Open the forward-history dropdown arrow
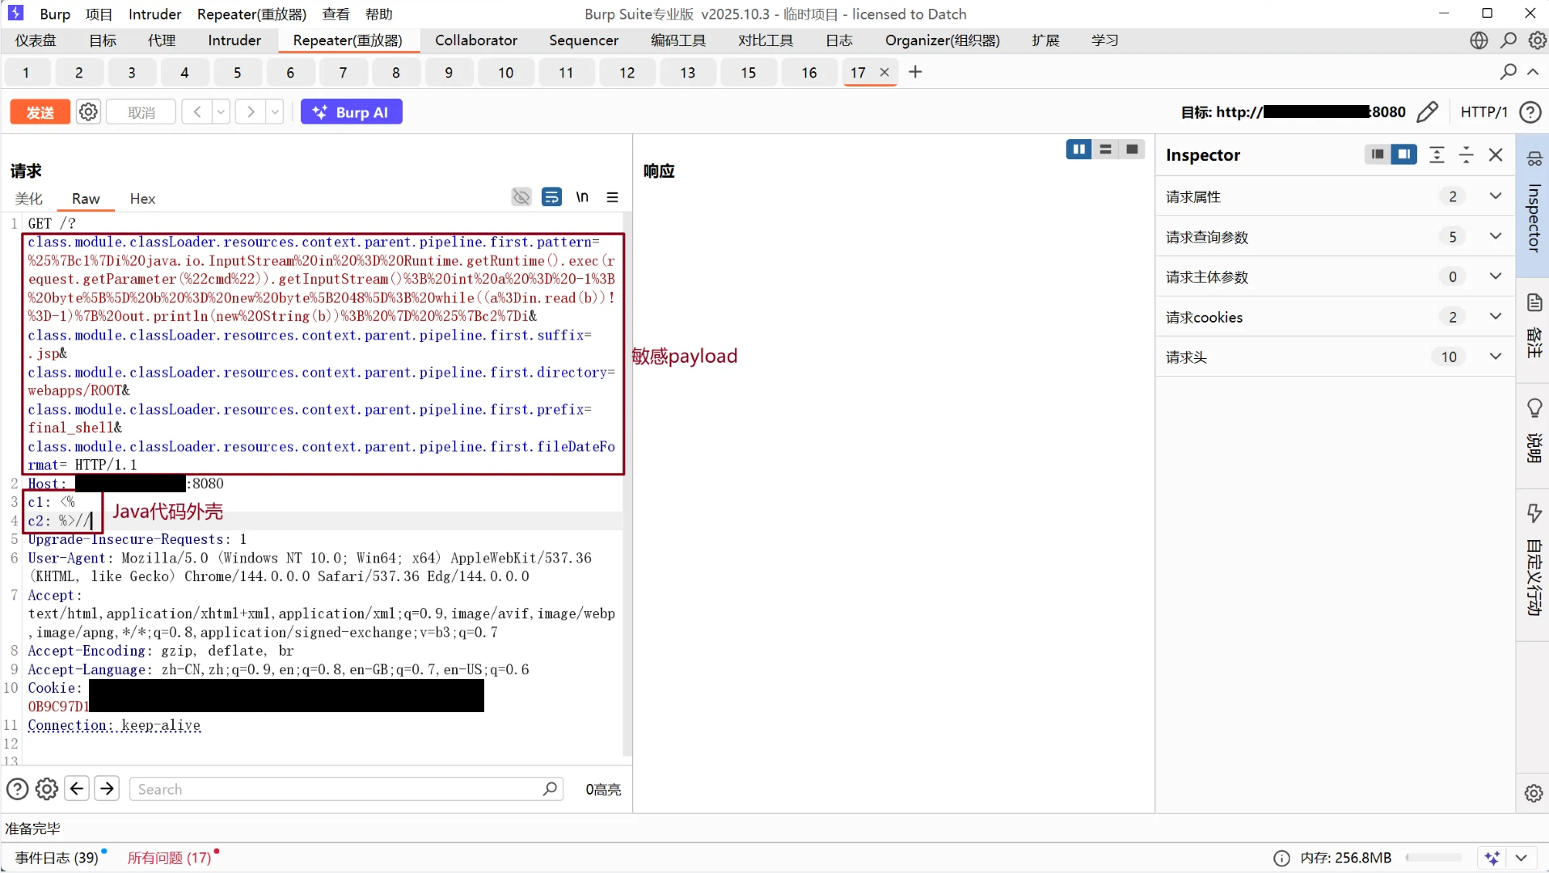1549x873 pixels. coord(276,112)
